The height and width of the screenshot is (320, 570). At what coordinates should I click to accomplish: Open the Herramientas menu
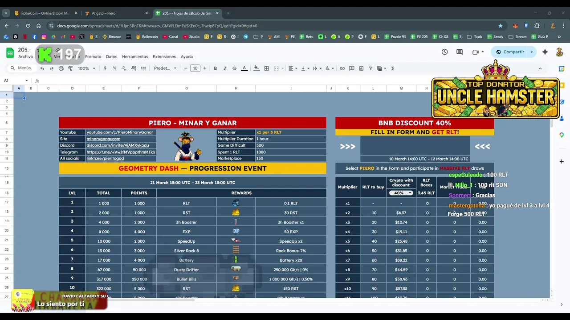pos(135,57)
